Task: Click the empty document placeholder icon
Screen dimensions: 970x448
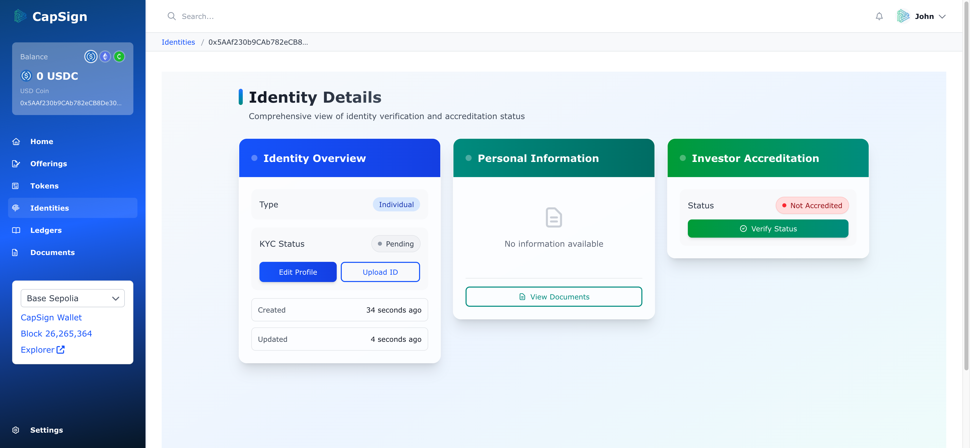Action: click(553, 217)
